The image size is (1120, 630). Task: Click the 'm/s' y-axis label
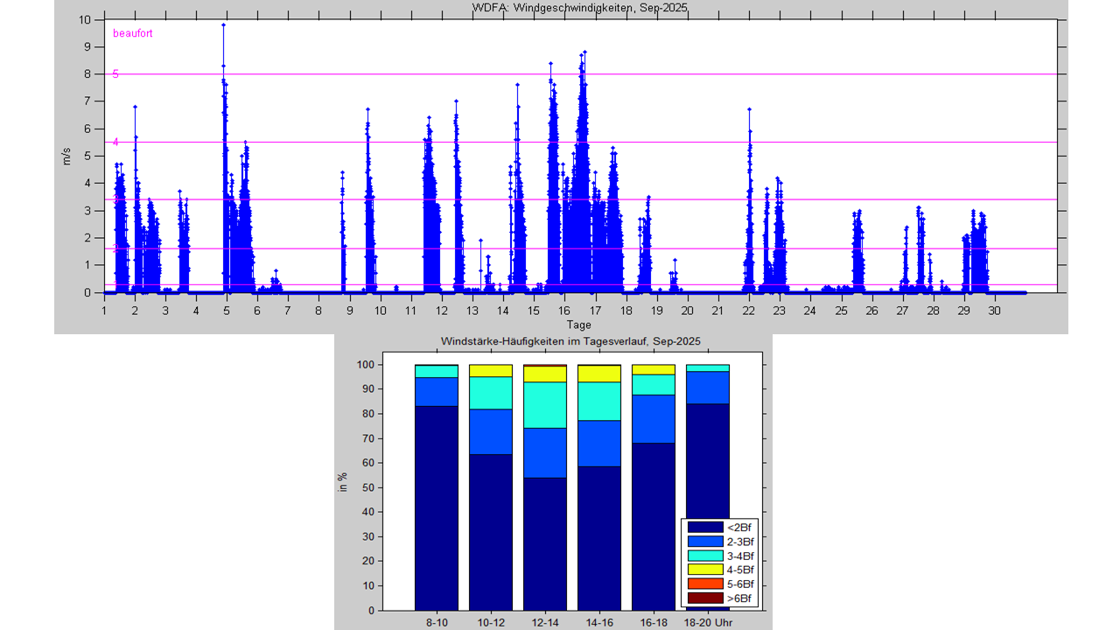tap(66, 157)
